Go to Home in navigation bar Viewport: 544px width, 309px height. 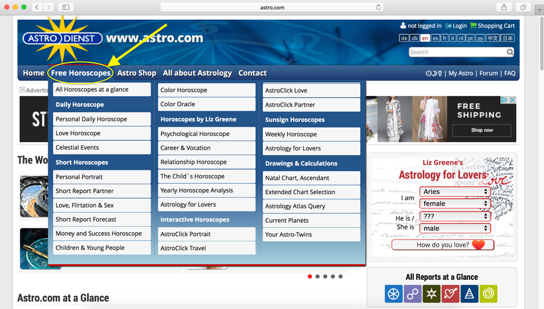[33, 73]
